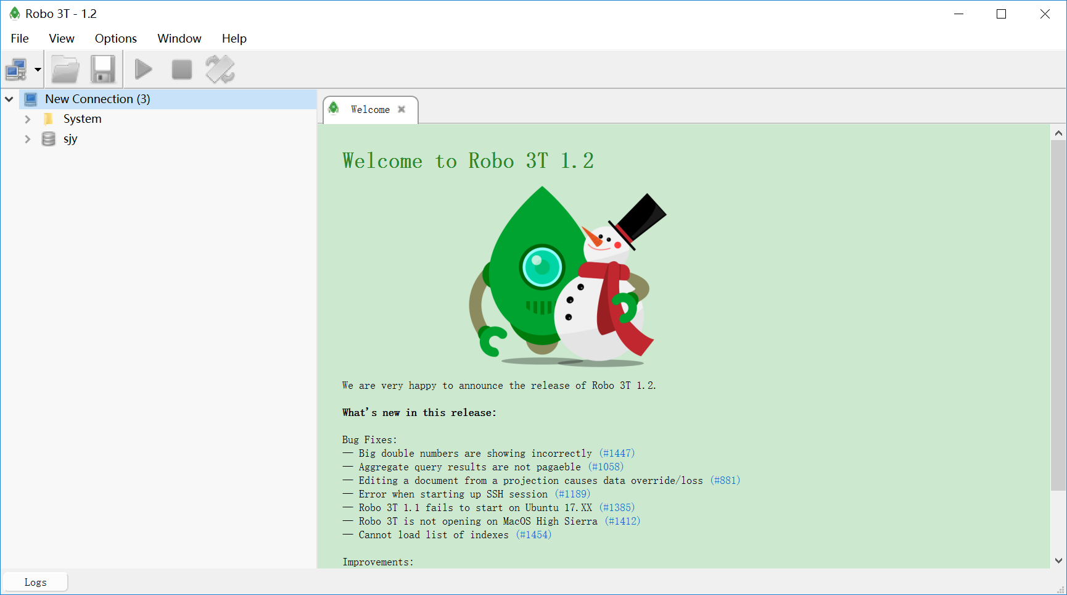Image resolution: width=1067 pixels, height=595 pixels.
Task: Collapse the New Connection (3) tree node
Action: [x=9, y=99]
